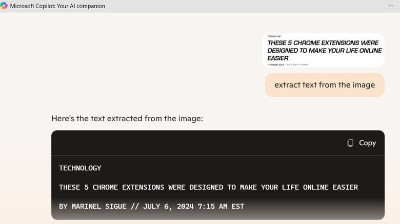Click the headline text inside the thumbnail
Viewport: 400px width, 224px height.
click(x=324, y=51)
